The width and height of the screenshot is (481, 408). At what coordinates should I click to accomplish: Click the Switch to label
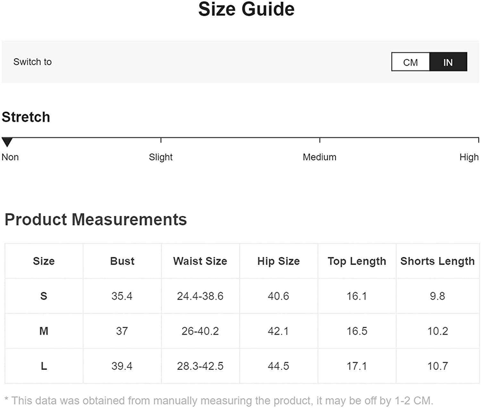32,62
